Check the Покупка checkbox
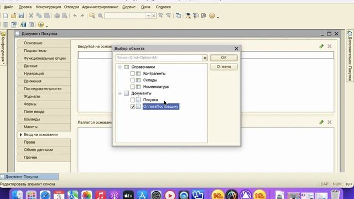The image size is (354, 199). (x=133, y=99)
